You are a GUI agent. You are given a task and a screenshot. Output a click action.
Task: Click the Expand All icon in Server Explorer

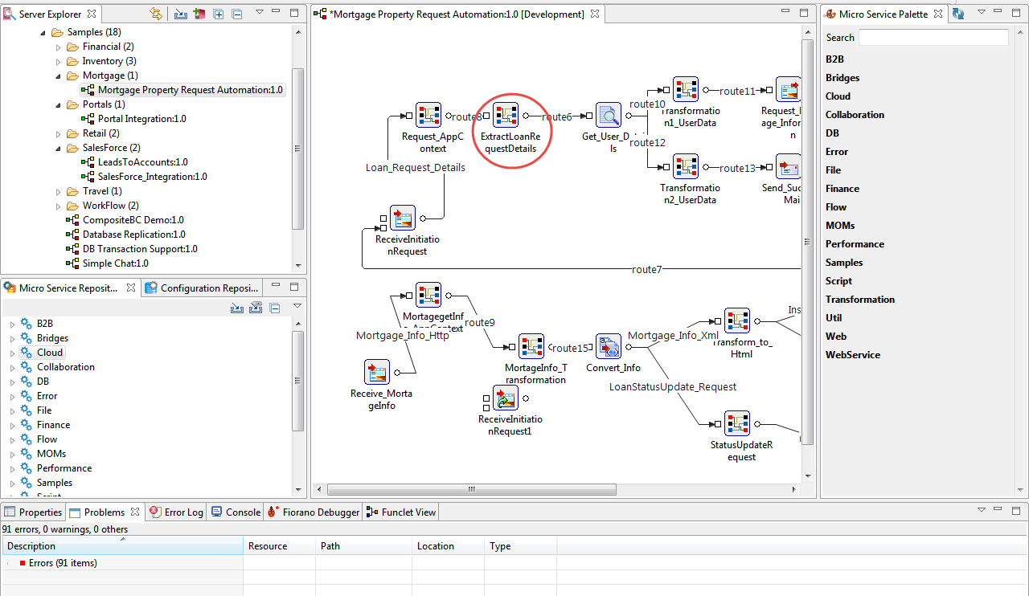pos(219,14)
